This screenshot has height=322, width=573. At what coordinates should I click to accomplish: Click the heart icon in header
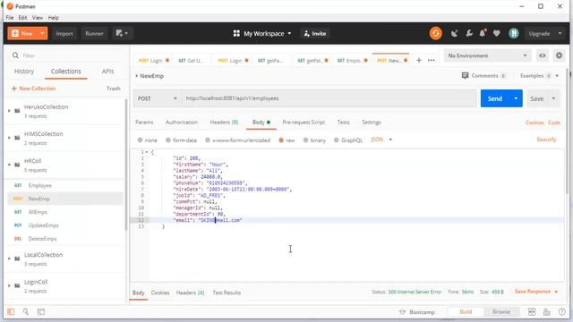click(497, 33)
